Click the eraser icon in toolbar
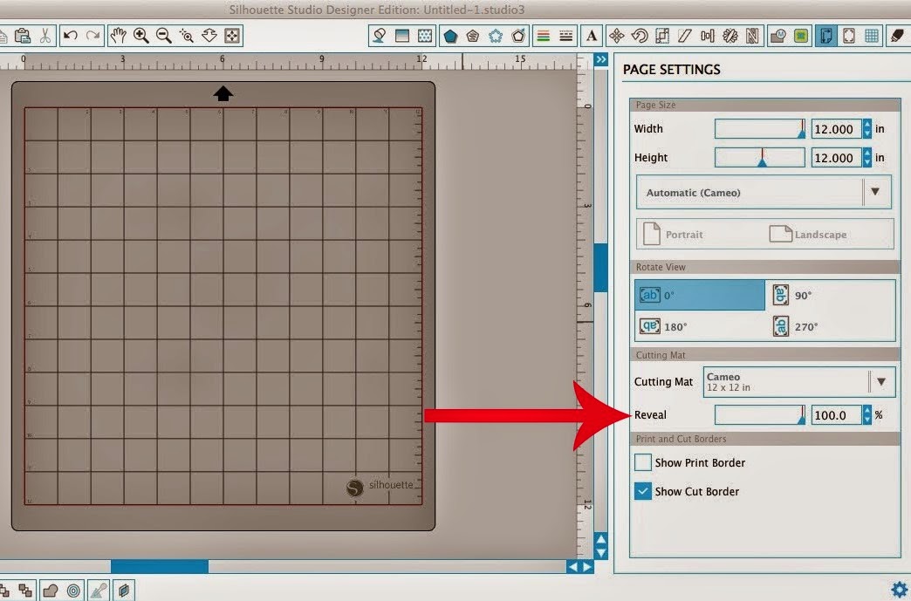This screenshot has height=601, width=911. pos(897,36)
